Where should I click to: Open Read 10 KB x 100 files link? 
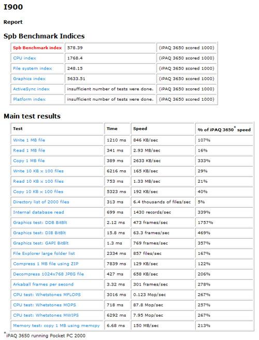coord(38,181)
